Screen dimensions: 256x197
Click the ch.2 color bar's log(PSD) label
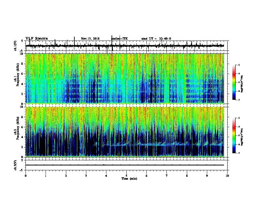pos(242,137)
